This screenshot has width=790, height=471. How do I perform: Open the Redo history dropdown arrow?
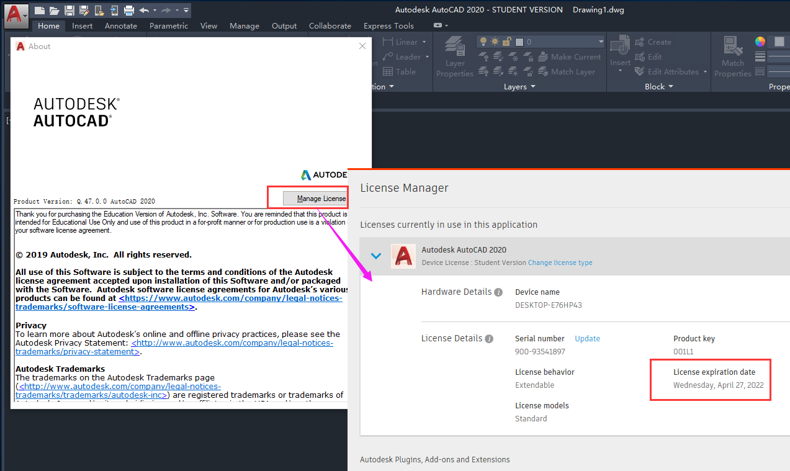(177, 10)
